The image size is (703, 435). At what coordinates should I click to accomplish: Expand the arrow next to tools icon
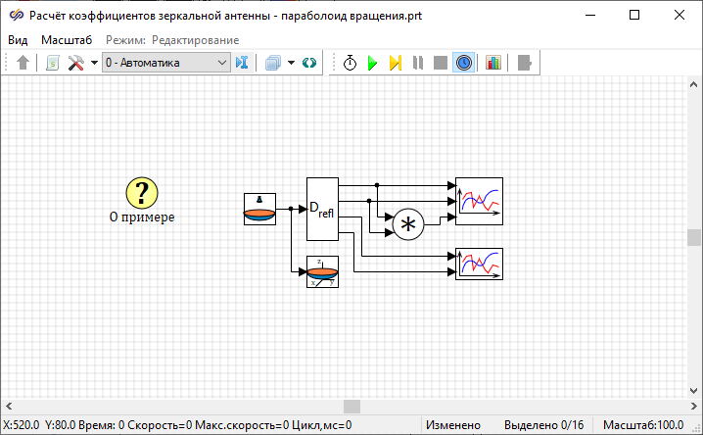[94, 63]
